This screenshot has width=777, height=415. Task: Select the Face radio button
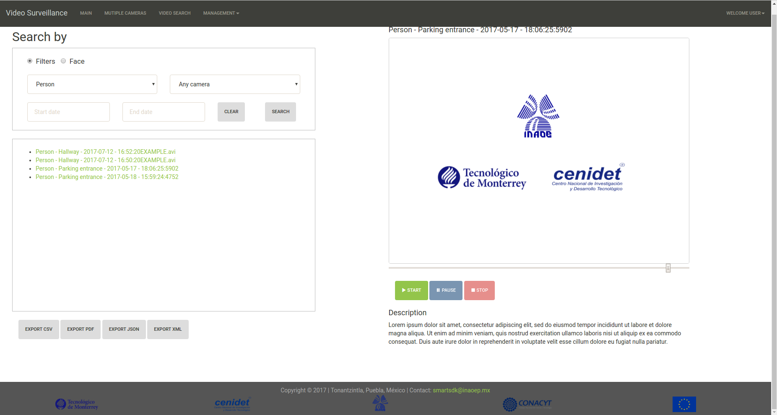63,61
